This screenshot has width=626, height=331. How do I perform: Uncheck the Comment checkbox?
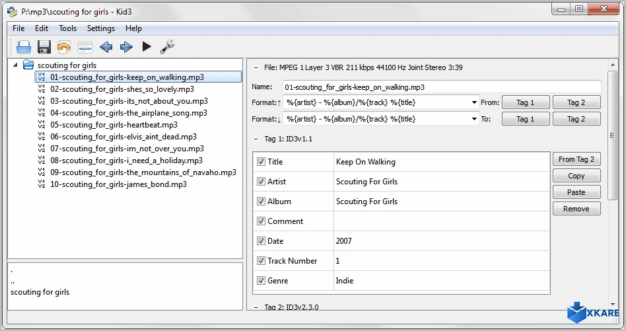click(x=261, y=221)
